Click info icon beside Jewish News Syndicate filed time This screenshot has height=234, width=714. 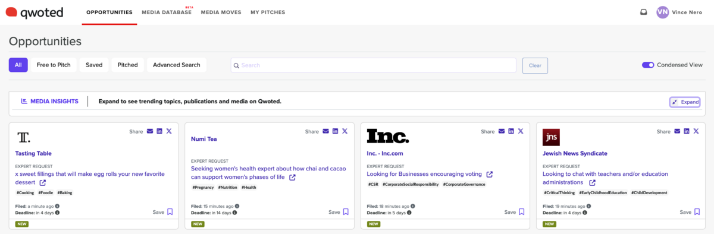[x=589, y=206]
